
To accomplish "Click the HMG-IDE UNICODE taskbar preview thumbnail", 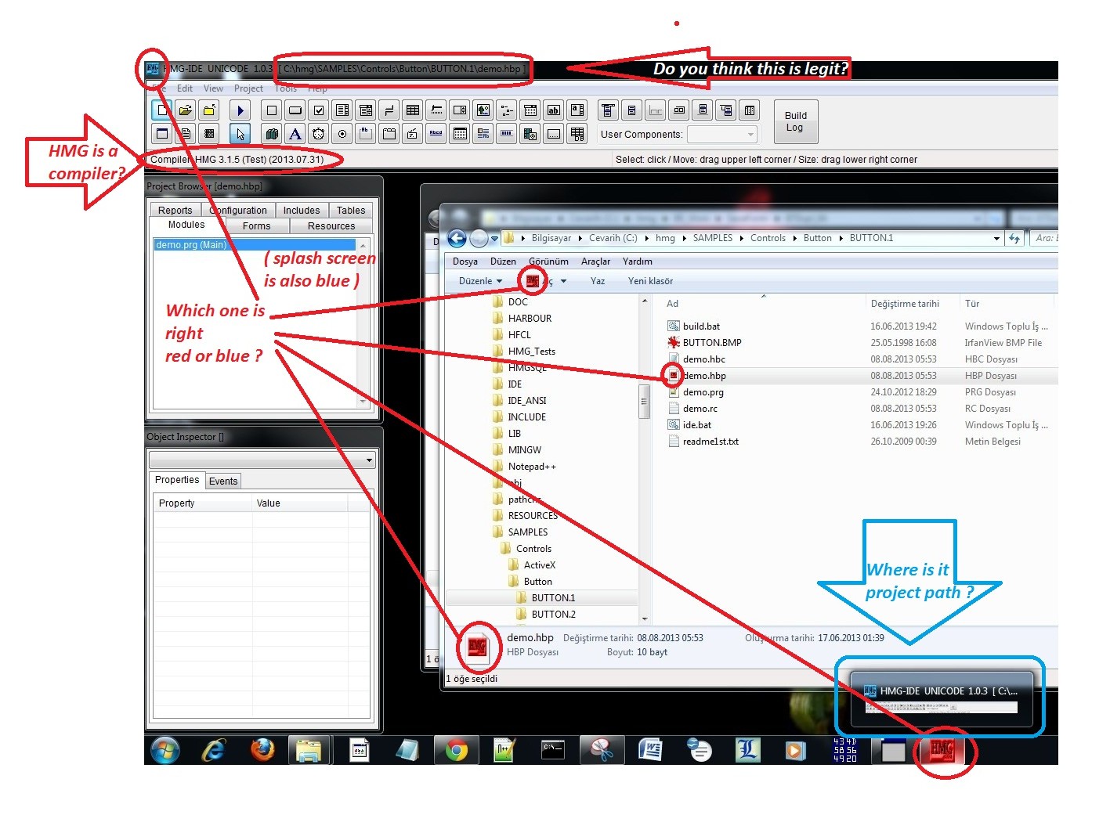I will tap(941, 699).
